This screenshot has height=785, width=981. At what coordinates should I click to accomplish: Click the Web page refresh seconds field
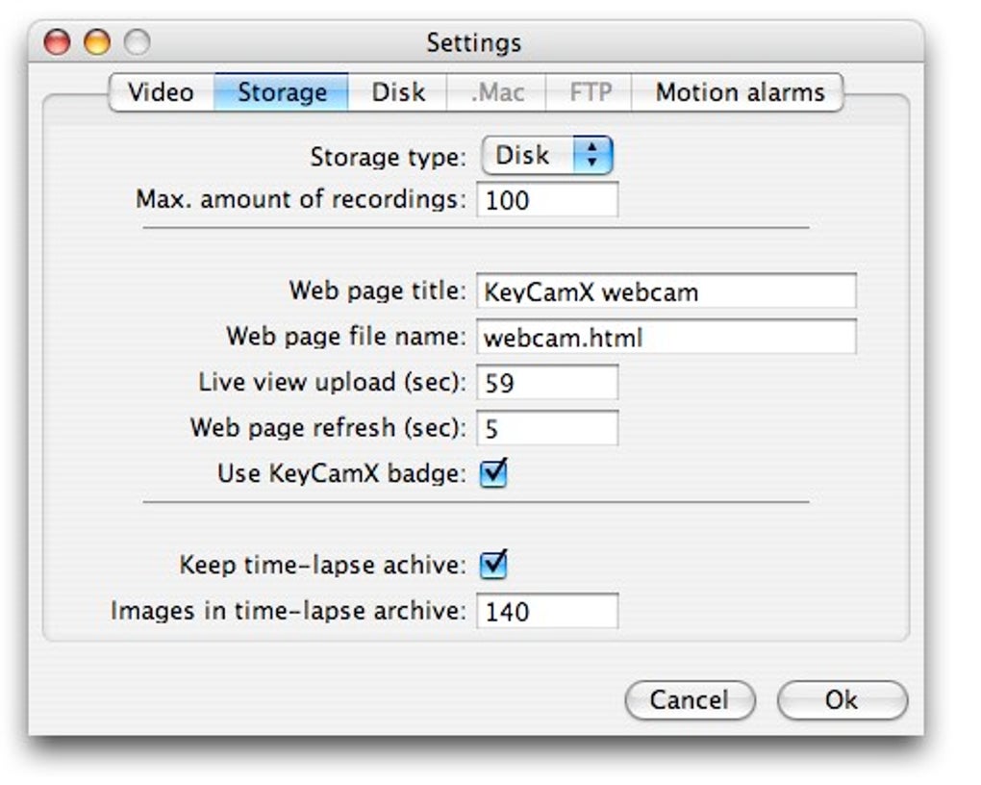pyautogui.click(x=547, y=428)
